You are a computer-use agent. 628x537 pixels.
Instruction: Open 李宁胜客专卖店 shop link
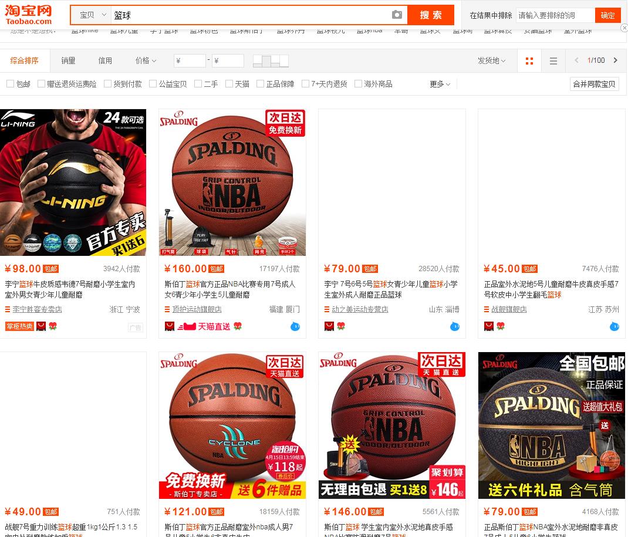pos(37,309)
